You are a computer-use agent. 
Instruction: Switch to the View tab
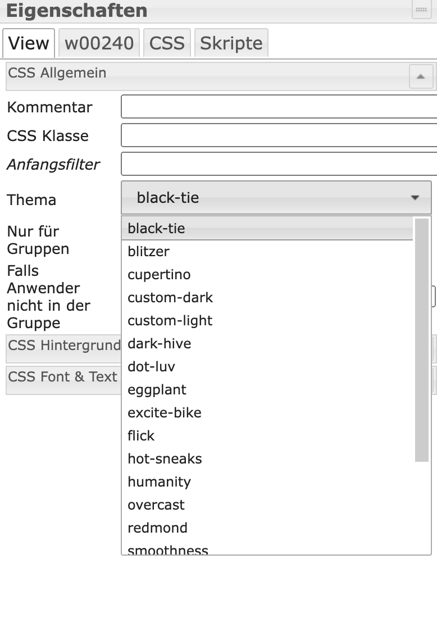[29, 43]
